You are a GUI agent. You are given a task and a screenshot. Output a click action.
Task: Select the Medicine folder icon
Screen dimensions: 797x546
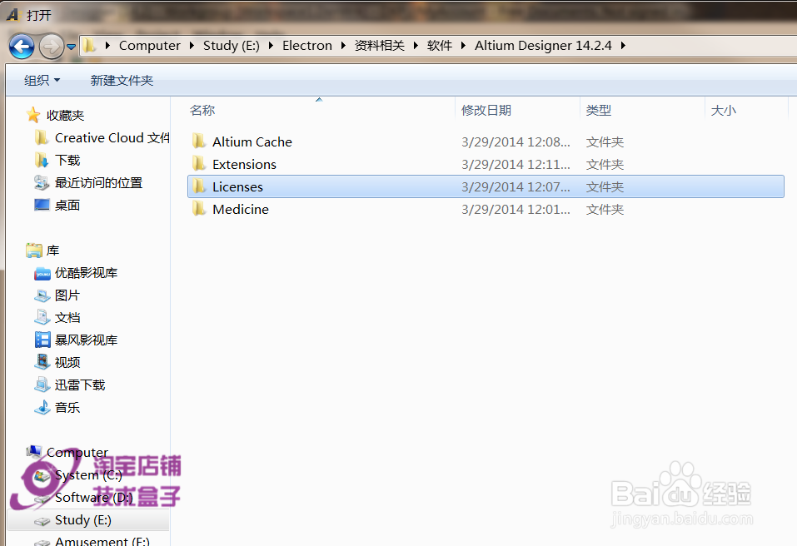coord(199,209)
